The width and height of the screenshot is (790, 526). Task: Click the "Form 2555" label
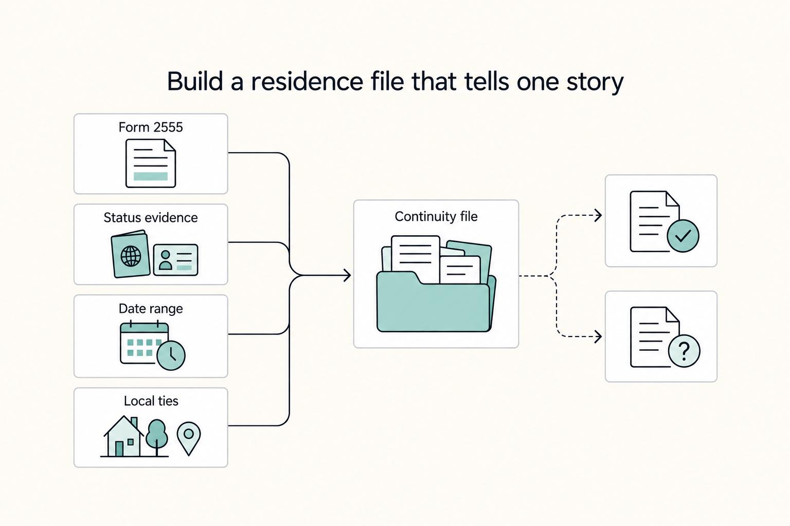tap(151, 127)
